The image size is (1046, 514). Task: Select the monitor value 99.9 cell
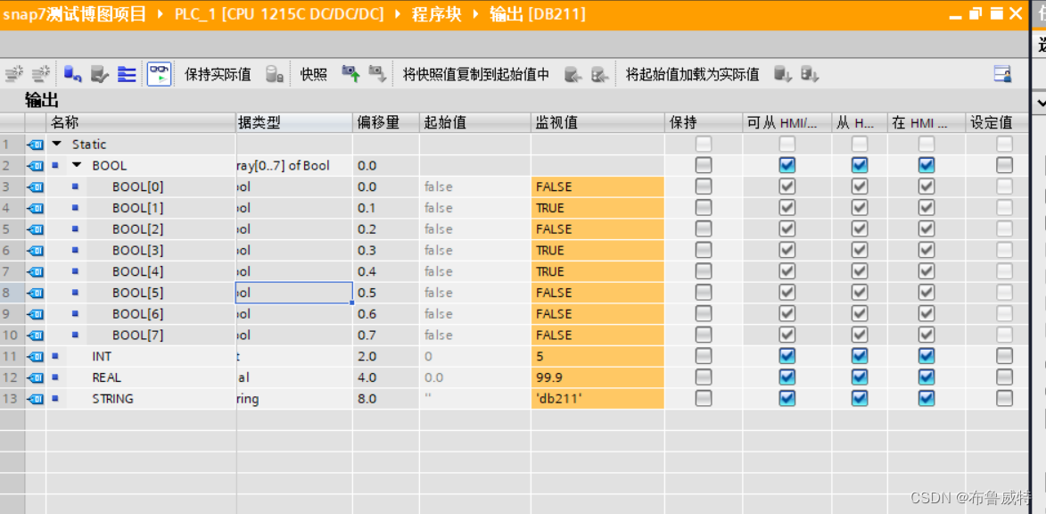(597, 377)
